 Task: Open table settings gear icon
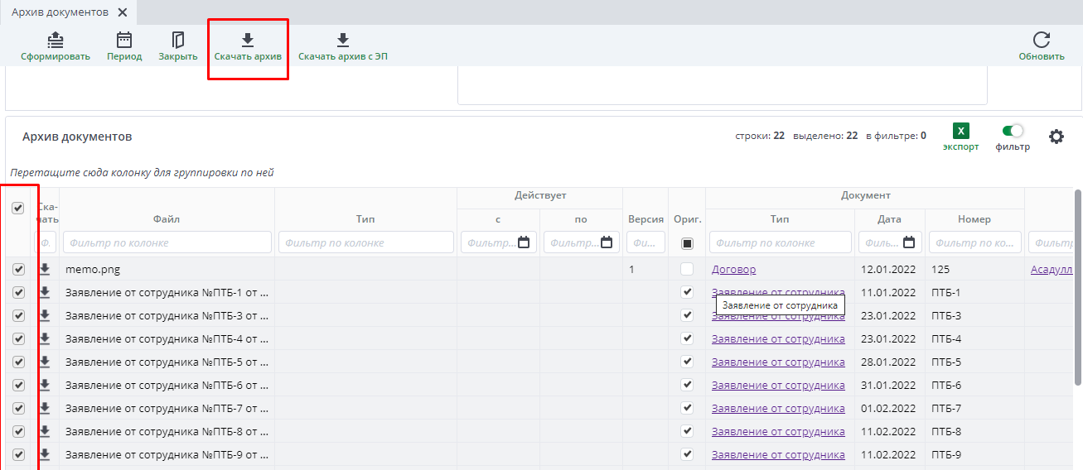pyautogui.click(x=1056, y=137)
